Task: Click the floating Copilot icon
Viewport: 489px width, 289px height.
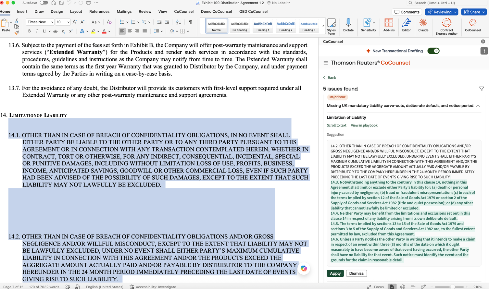Action: pyautogui.click(x=304, y=269)
